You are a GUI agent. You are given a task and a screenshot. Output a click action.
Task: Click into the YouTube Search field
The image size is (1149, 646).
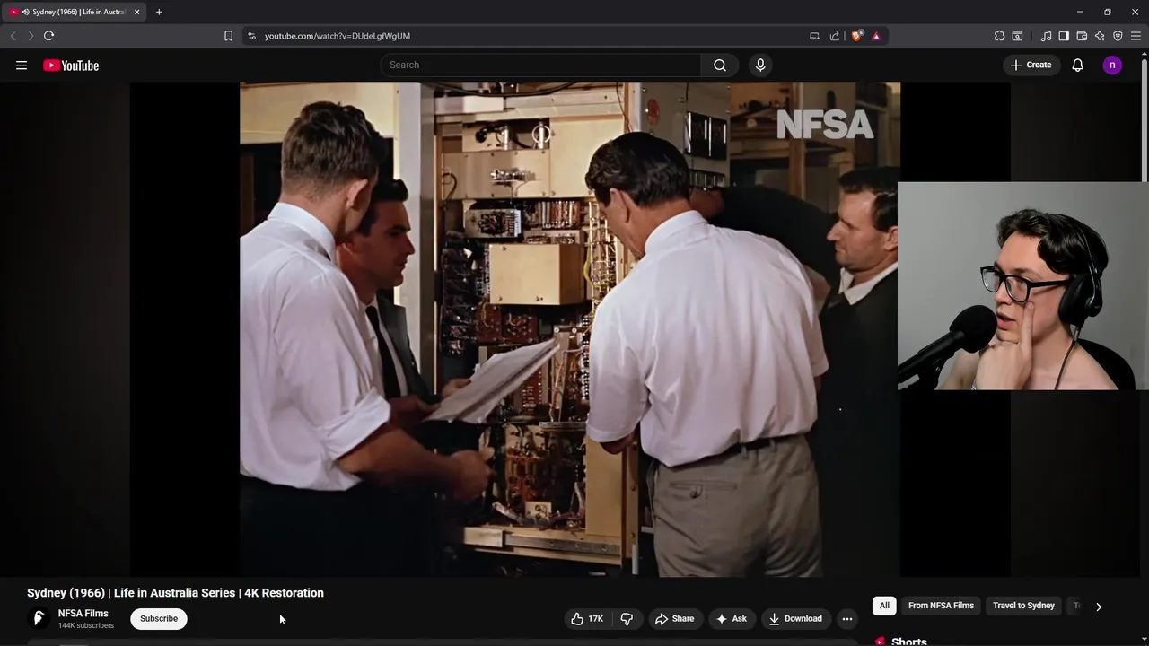tap(541, 65)
